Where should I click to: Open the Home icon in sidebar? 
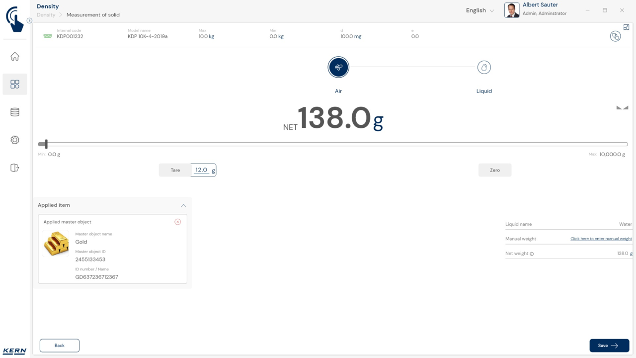point(15,57)
